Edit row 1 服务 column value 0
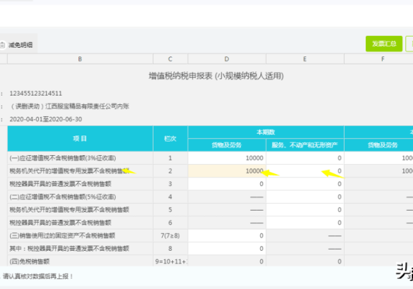413x289 pixels. pyautogui.click(x=305, y=158)
